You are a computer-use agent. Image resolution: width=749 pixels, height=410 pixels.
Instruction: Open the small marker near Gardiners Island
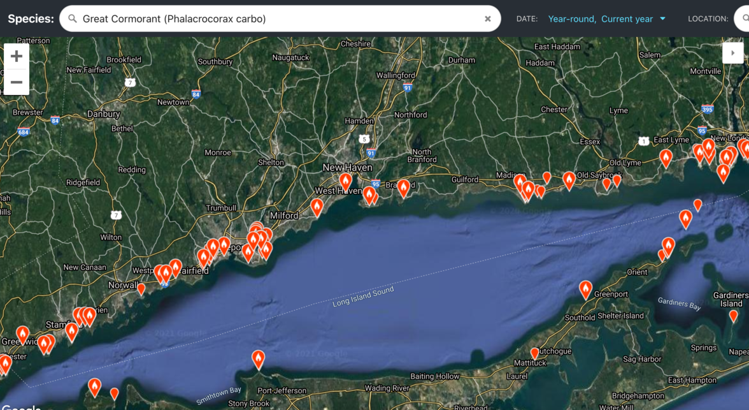(x=733, y=316)
